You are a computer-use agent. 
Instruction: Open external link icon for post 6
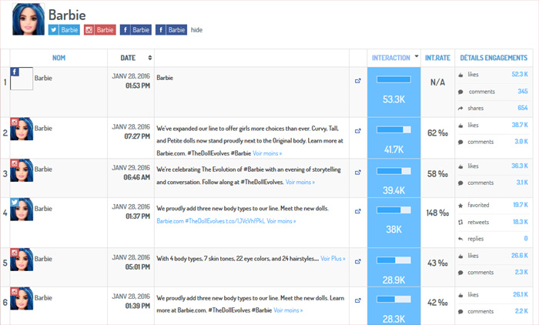[357, 299]
